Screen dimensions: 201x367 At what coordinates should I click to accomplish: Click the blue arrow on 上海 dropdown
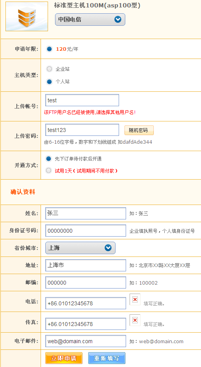108,248
